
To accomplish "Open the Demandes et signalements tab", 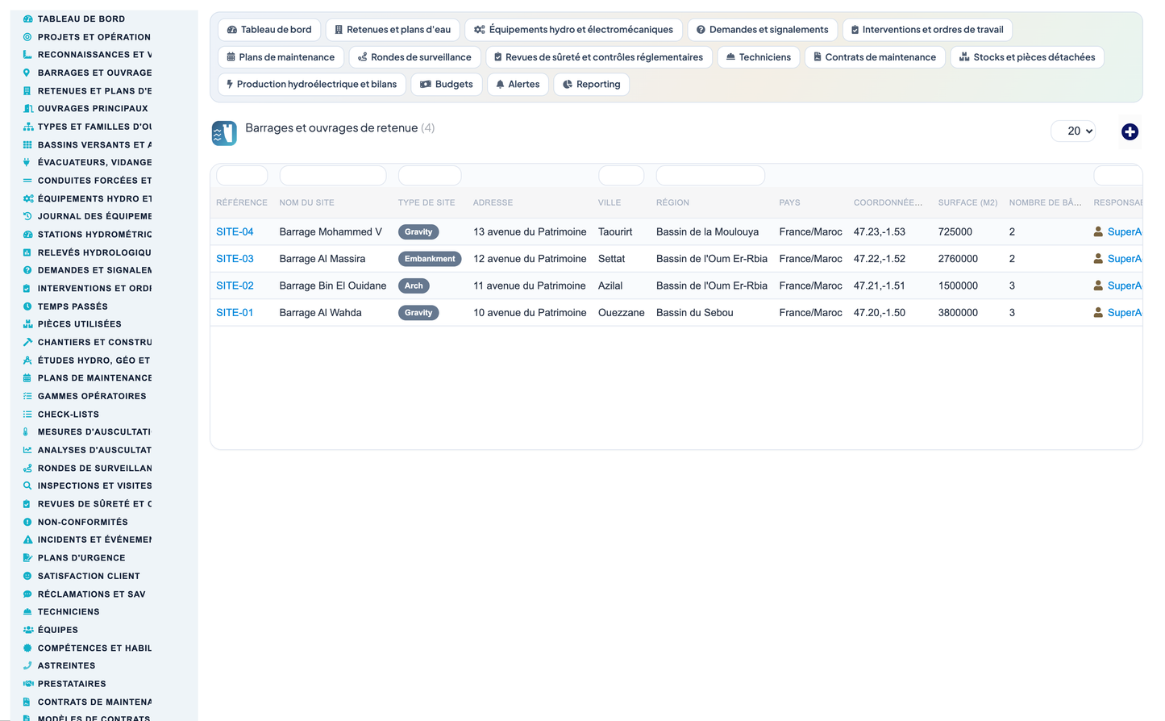I will pos(762,30).
